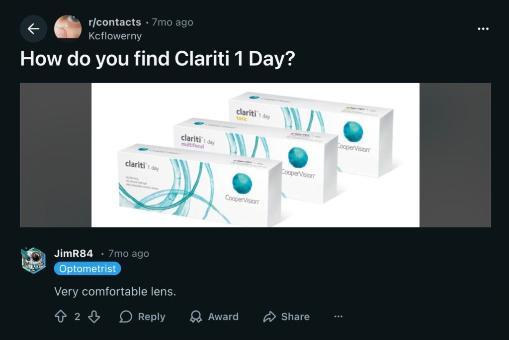Give an Award to the comment

[214, 317]
